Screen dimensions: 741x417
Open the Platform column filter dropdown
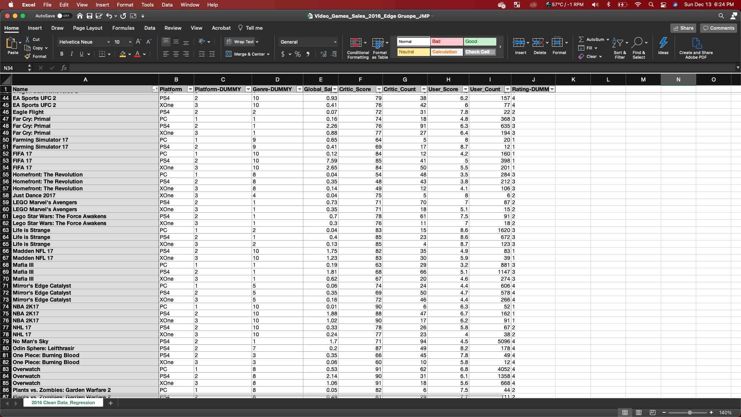[190, 89]
